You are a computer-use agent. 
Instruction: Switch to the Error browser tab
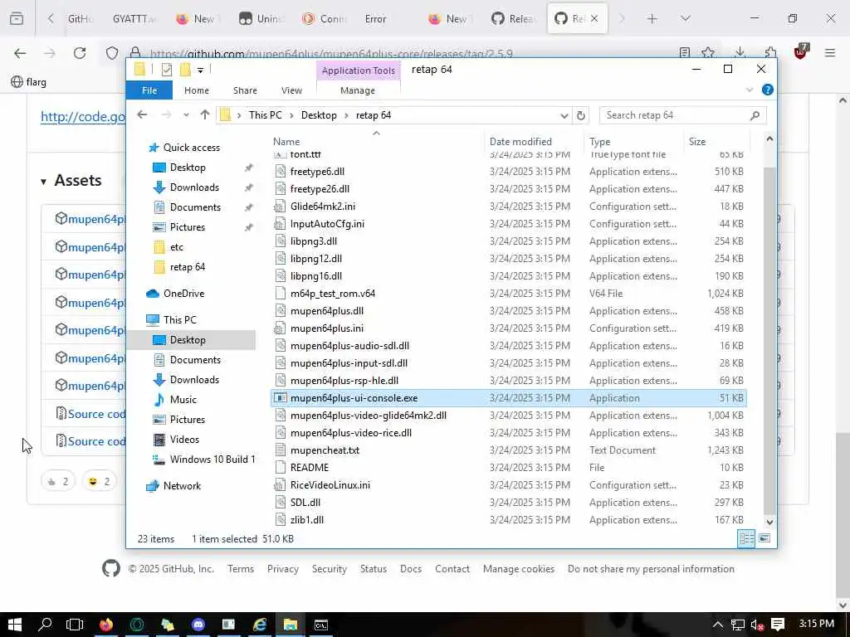pos(375,19)
